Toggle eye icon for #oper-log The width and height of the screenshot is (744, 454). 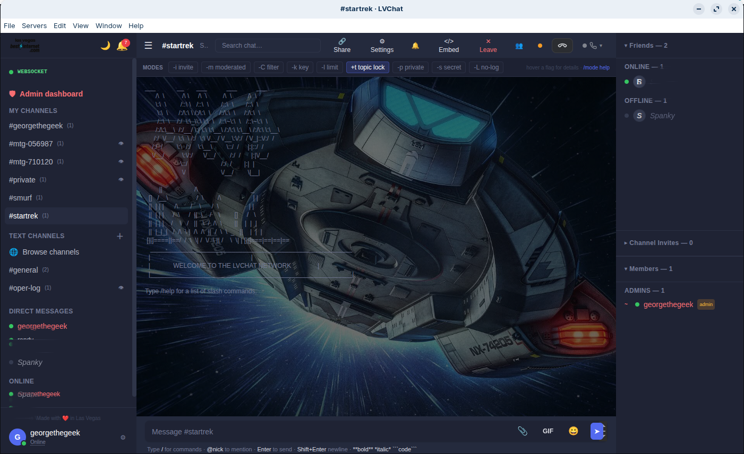(121, 288)
